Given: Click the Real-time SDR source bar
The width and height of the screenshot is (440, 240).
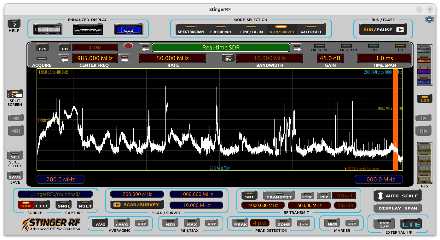Looking at the screenshot, I should point(221,48).
